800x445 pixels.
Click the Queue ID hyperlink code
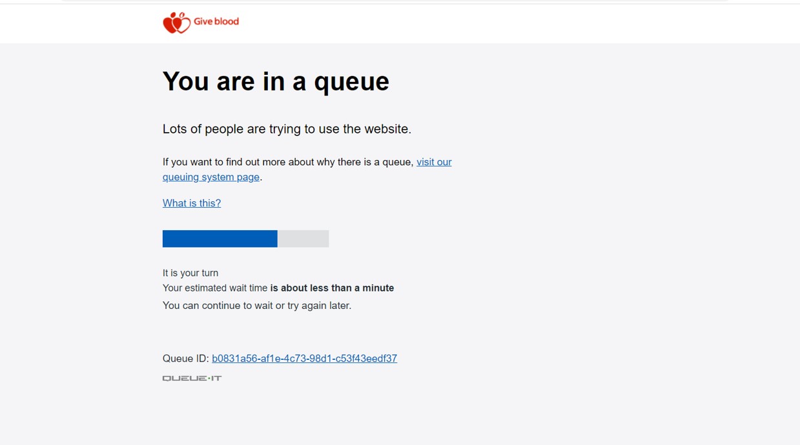click(304, 359)
